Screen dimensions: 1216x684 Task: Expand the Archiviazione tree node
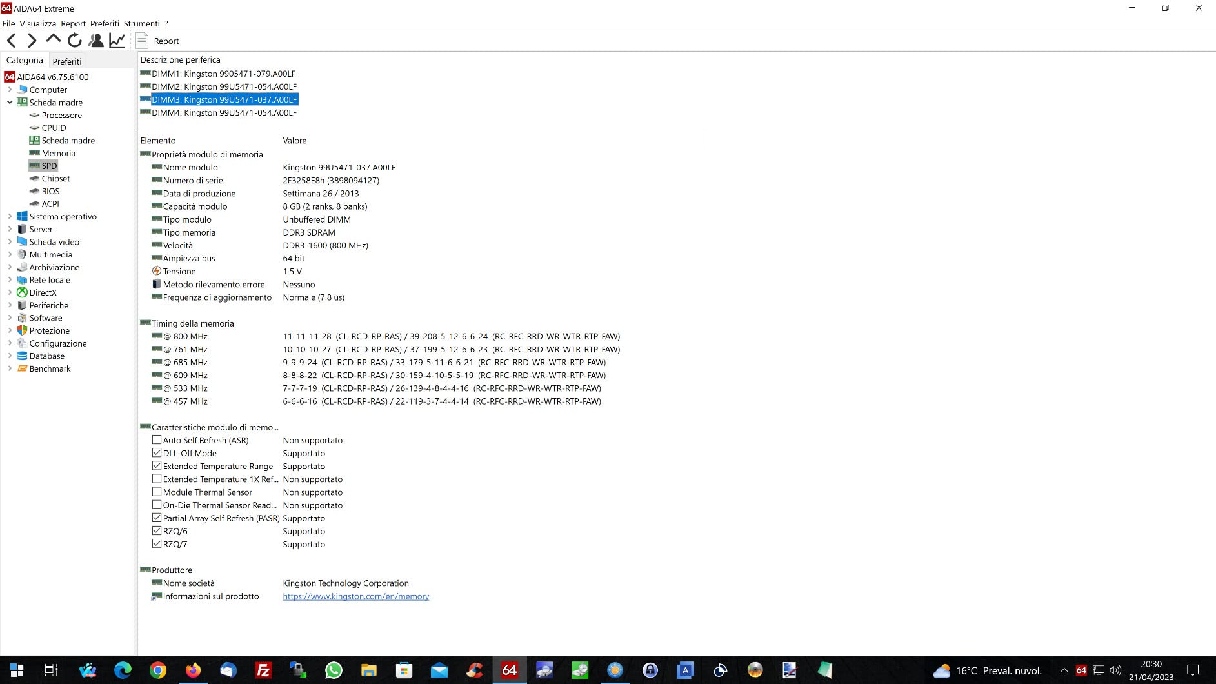click(10, 267)
